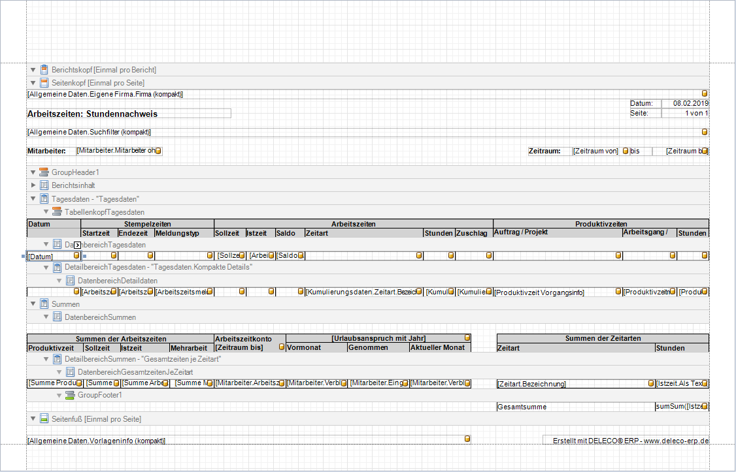Click data binding icon on Suchfilter field
The height and width of the screenshot is (472, 736).
[705, 132]
